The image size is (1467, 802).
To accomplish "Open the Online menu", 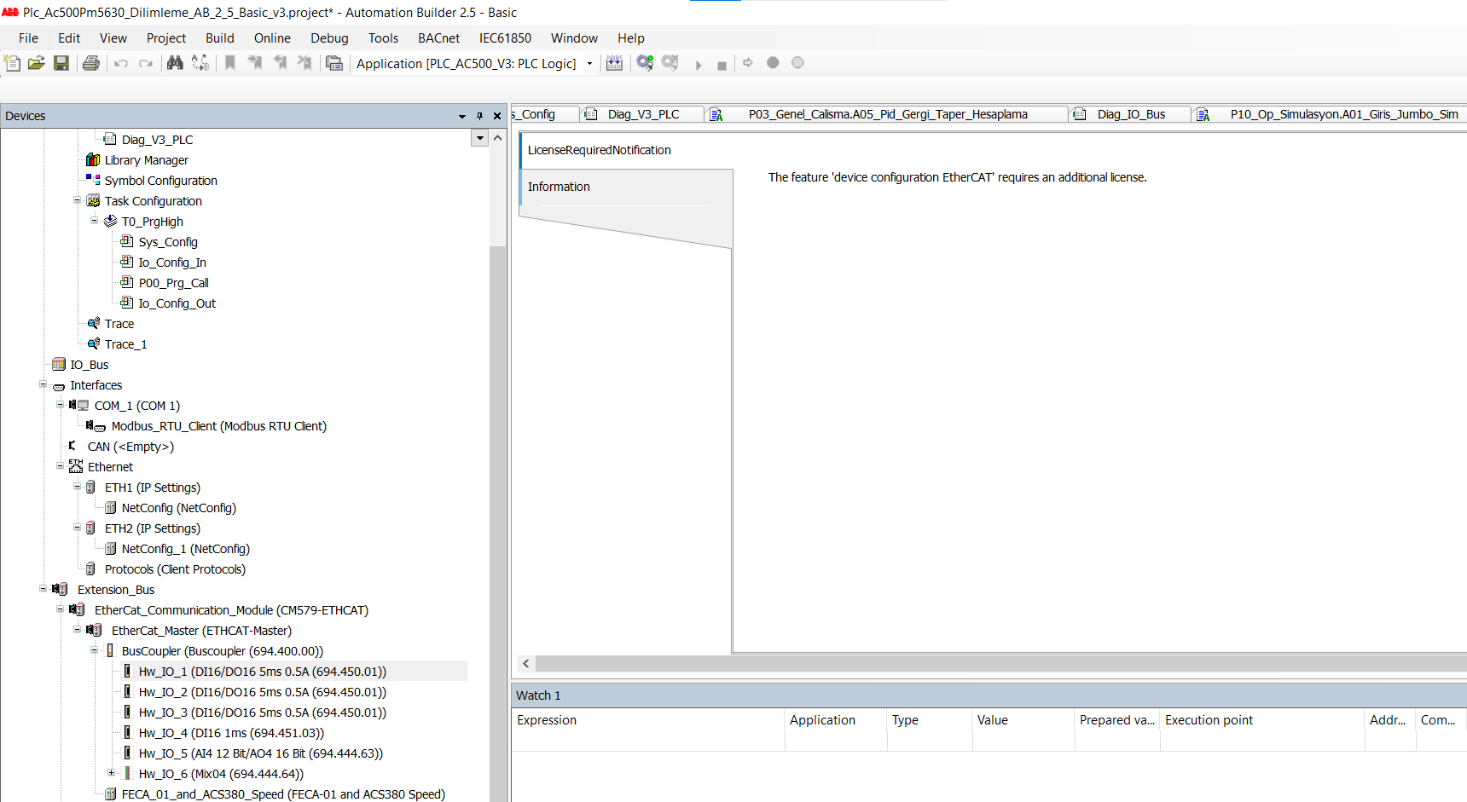I will [x=272, y=38].
